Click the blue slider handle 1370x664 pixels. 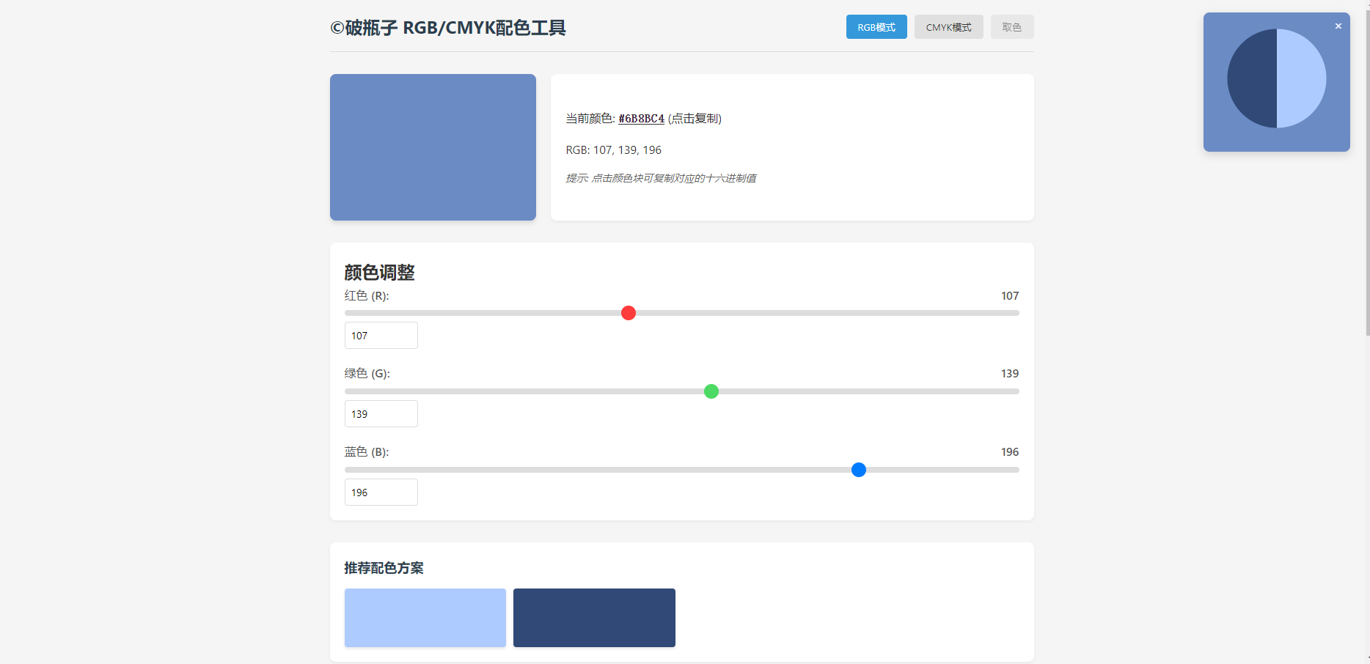[859, 470]
